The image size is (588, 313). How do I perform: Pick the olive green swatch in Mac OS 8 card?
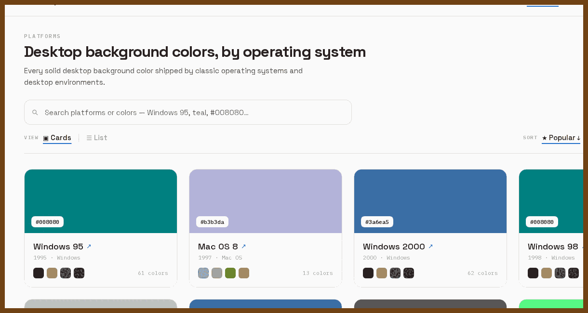(x=230, y=273)
